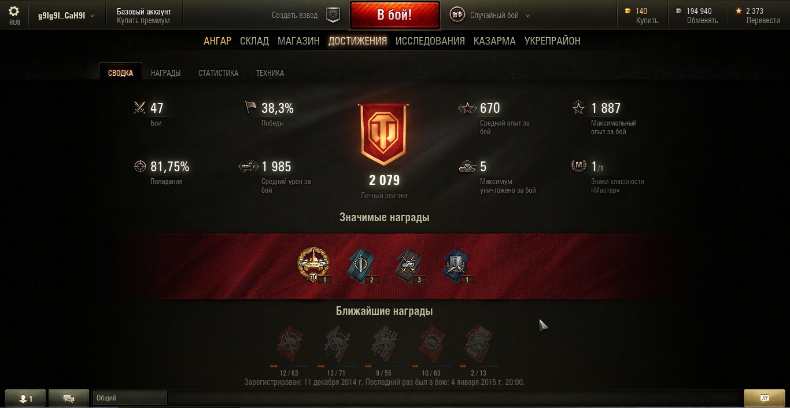Open the contacts list button
790x408 pixels.
26,399
